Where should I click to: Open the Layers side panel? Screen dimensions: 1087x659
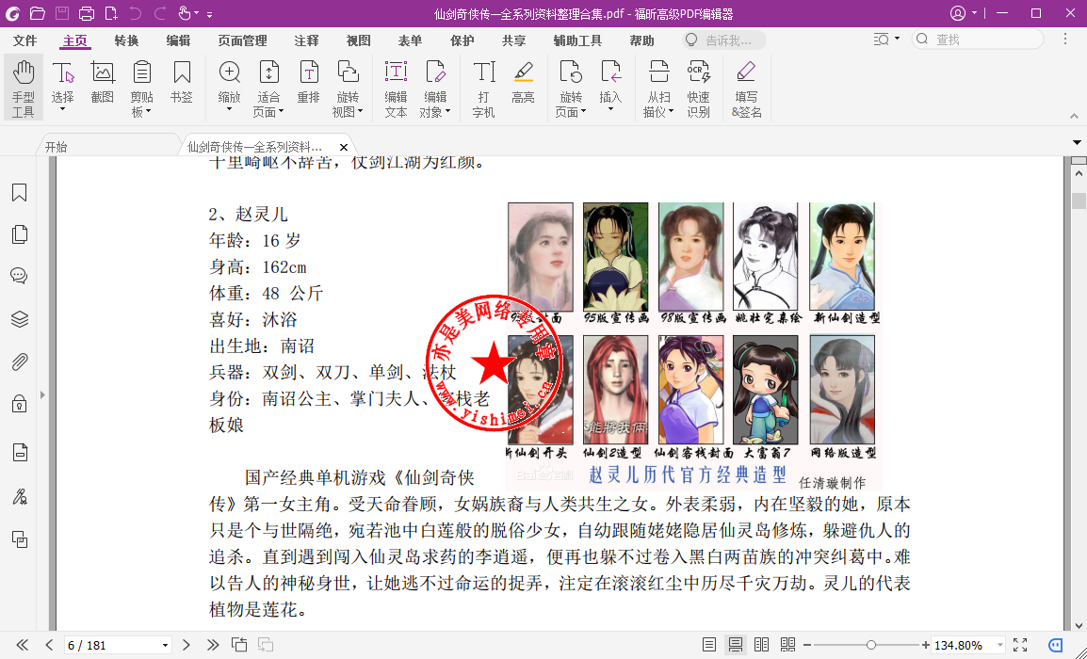(20, 319)
